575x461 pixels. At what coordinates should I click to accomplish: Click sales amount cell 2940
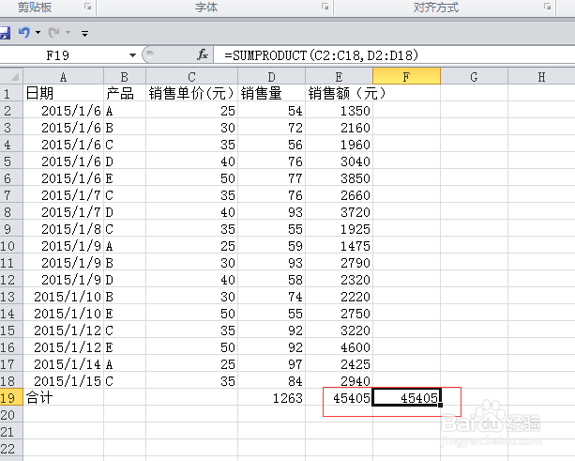(340, 380)
